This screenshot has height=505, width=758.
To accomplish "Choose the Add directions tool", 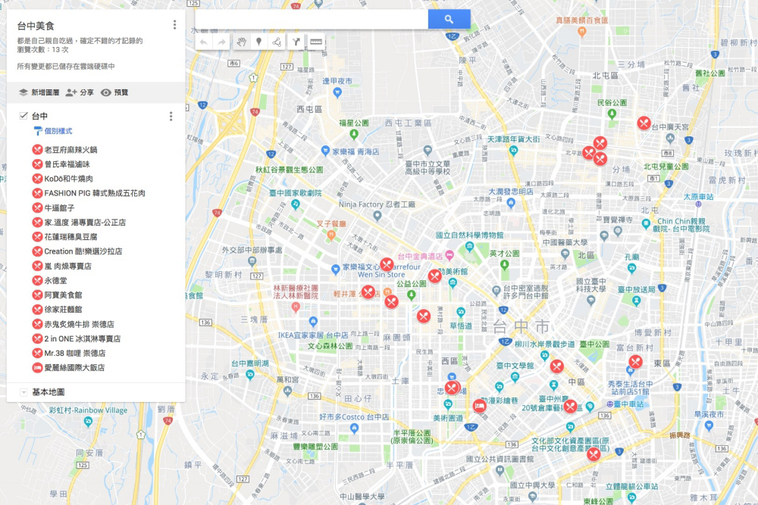I will pos(297,43).
